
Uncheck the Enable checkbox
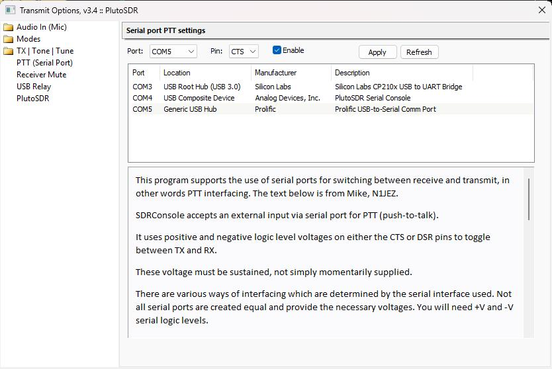coord(277,50)
